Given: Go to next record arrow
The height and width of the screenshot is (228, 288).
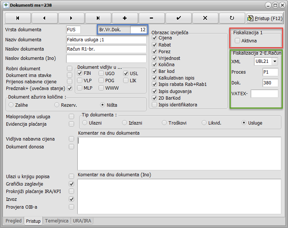Looking at the screenshot, I should (71, 18).
